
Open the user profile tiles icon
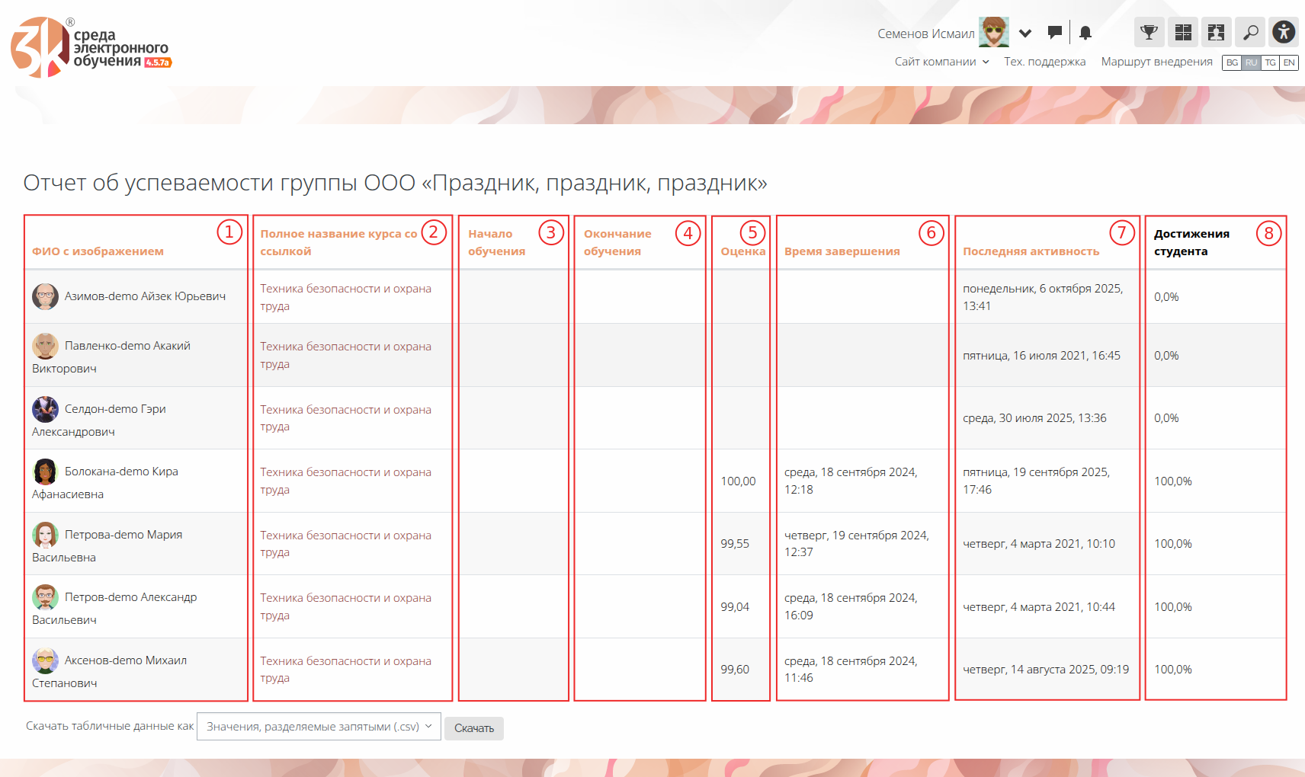(1217, 33)
